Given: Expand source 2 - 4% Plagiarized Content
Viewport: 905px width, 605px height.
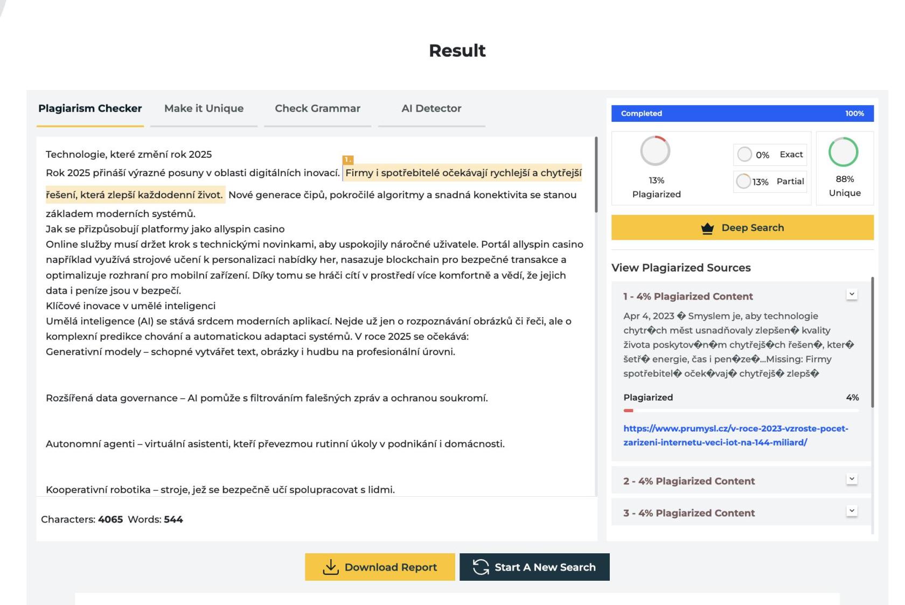Looking at the screenshot, I should tap(852, 479).
